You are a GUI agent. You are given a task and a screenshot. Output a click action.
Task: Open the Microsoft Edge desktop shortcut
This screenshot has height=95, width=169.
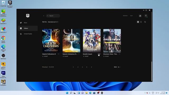[3, 48]
